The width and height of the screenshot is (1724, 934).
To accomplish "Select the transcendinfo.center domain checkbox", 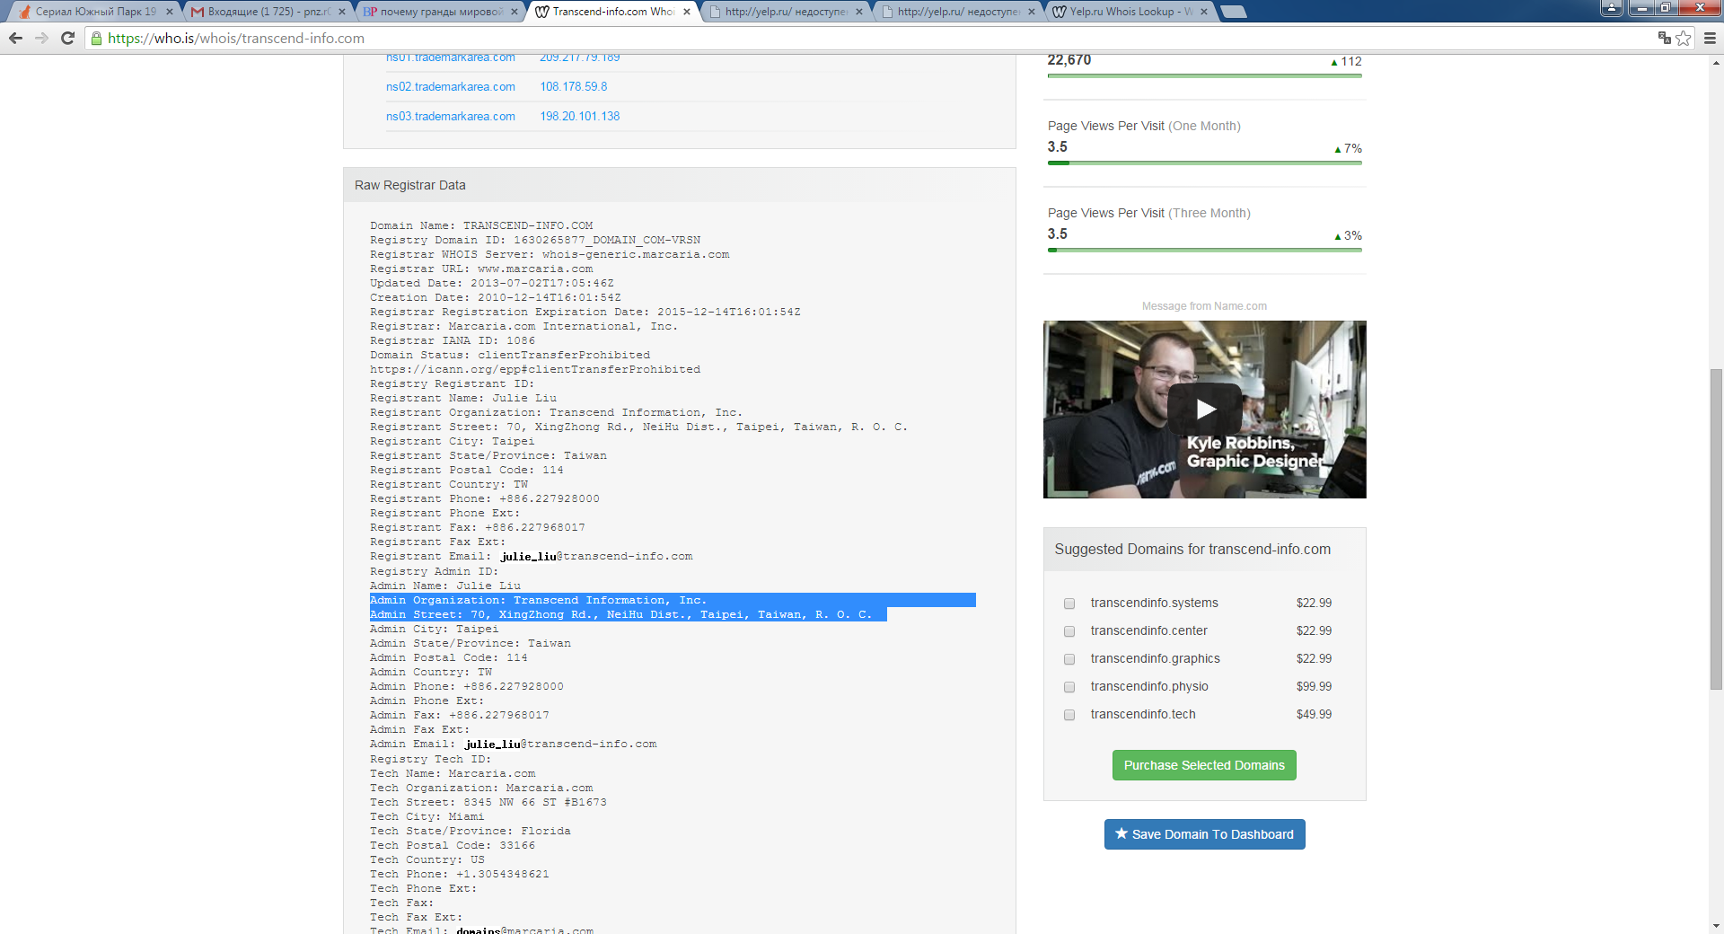I will pyautogui.click(x=1069, y=631).
